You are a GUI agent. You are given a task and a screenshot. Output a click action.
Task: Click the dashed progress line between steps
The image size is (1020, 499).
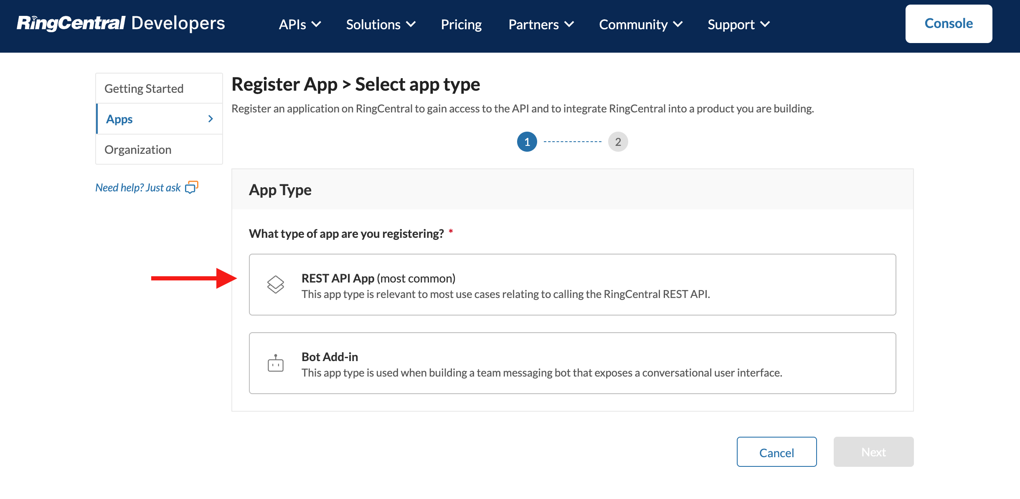point(573,141)
